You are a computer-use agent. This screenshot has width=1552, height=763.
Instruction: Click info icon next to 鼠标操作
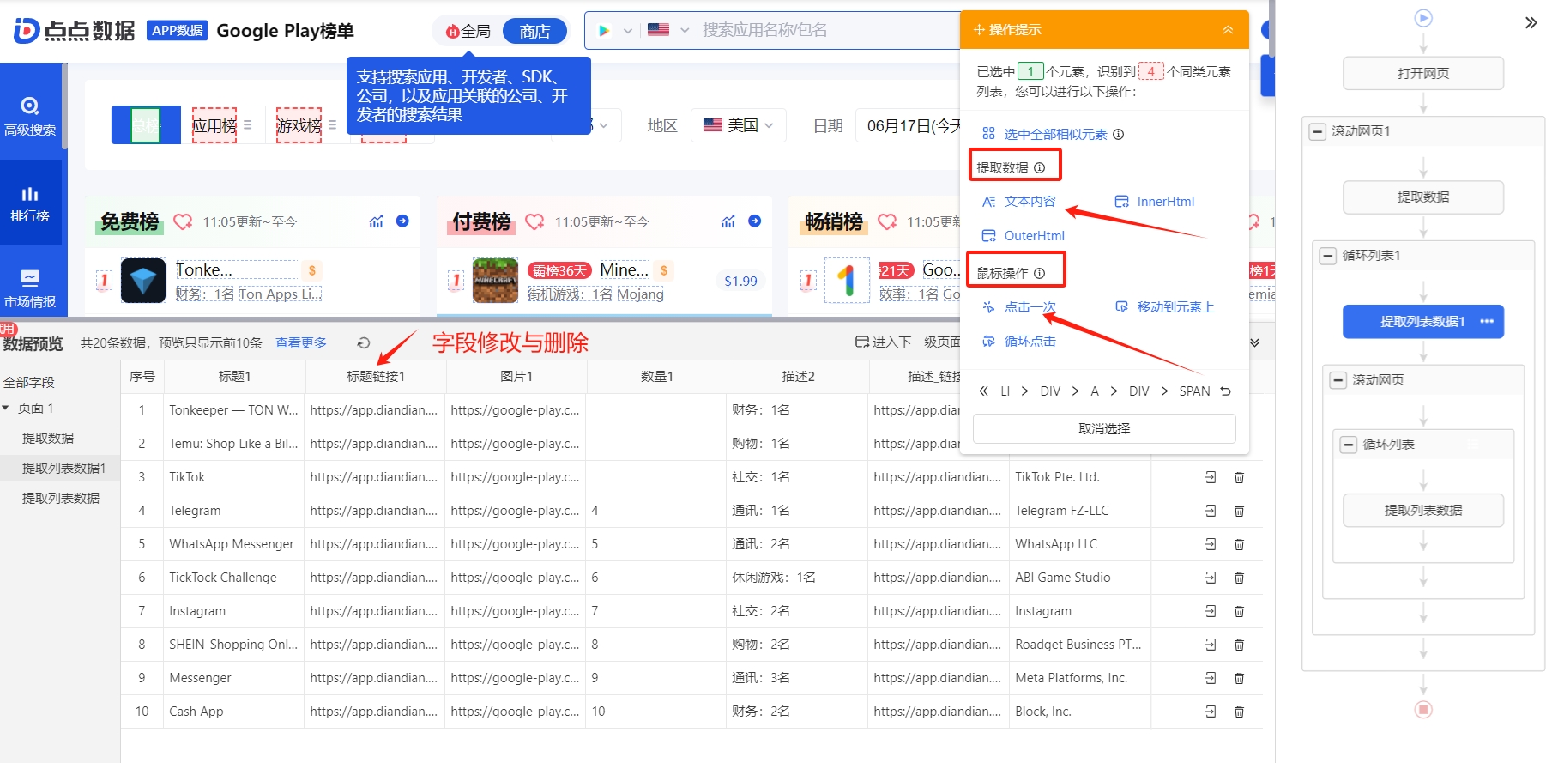click(x=1039, y=274)
